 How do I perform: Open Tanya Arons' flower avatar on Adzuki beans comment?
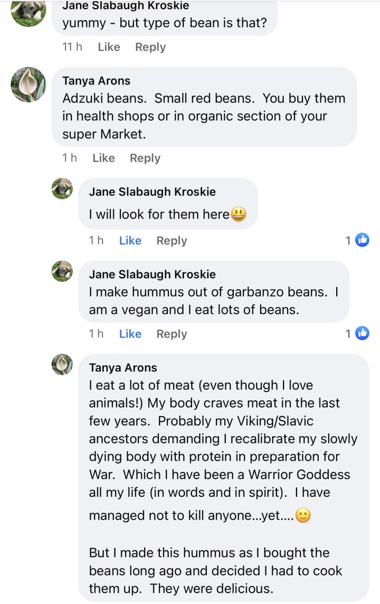point(28,84)
